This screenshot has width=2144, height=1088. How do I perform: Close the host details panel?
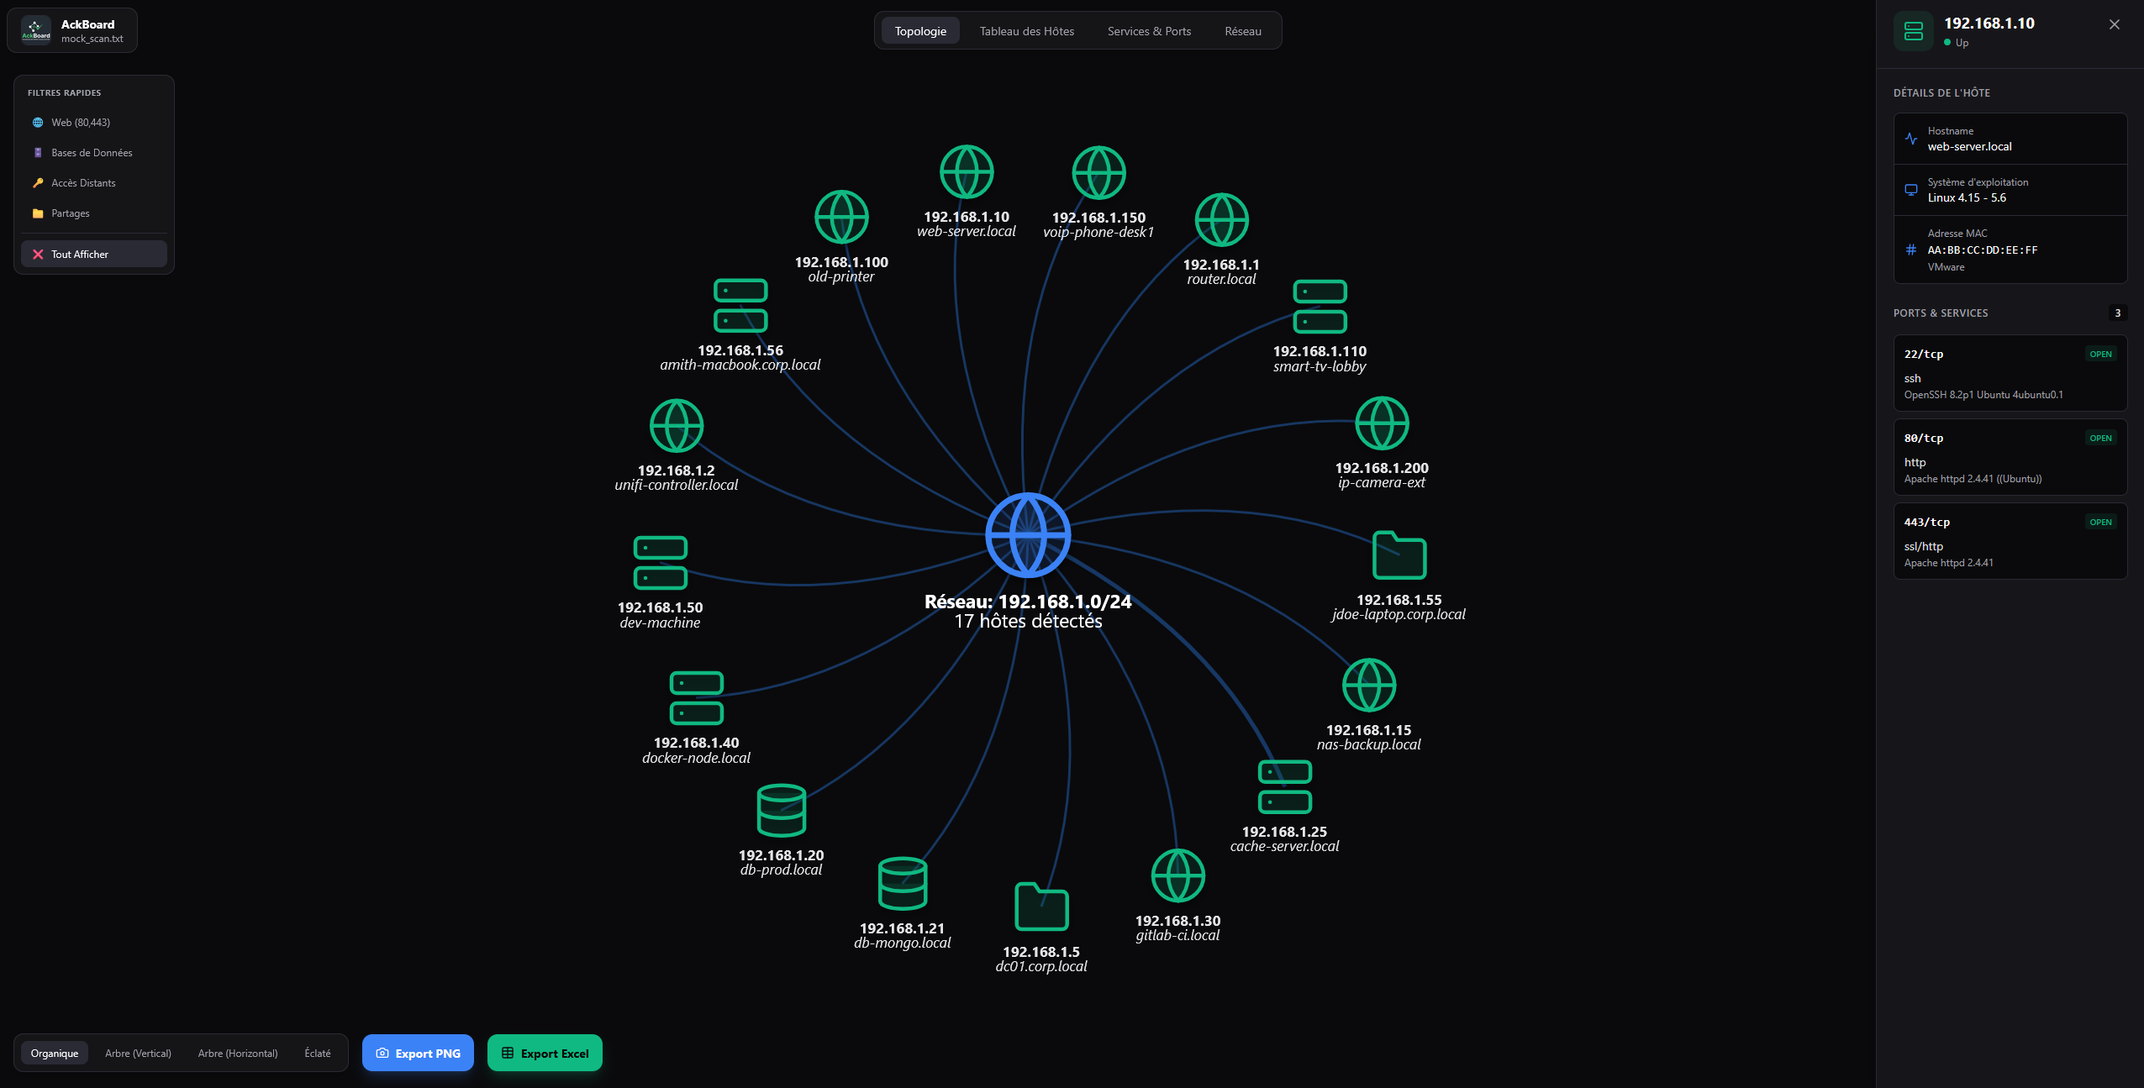tap(2115, 24)
